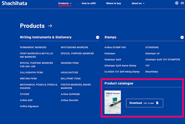Viewport: 185px width, 124px height.
Task: Go to Xtensions stamps
Action: coord(152,48)
